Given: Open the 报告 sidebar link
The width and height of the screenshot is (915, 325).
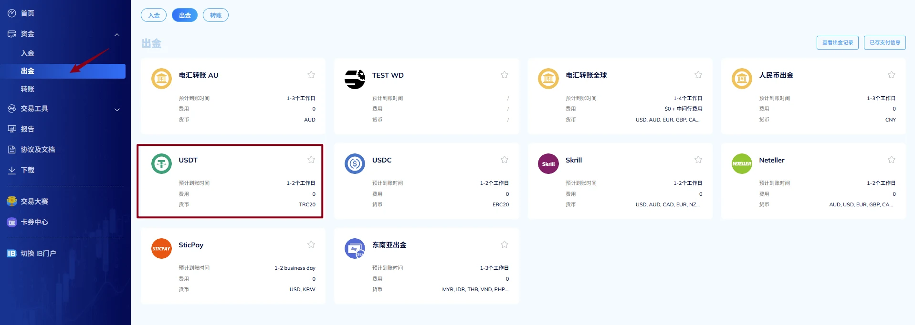Looking at the screenshot, I should (x=28, y=129).
